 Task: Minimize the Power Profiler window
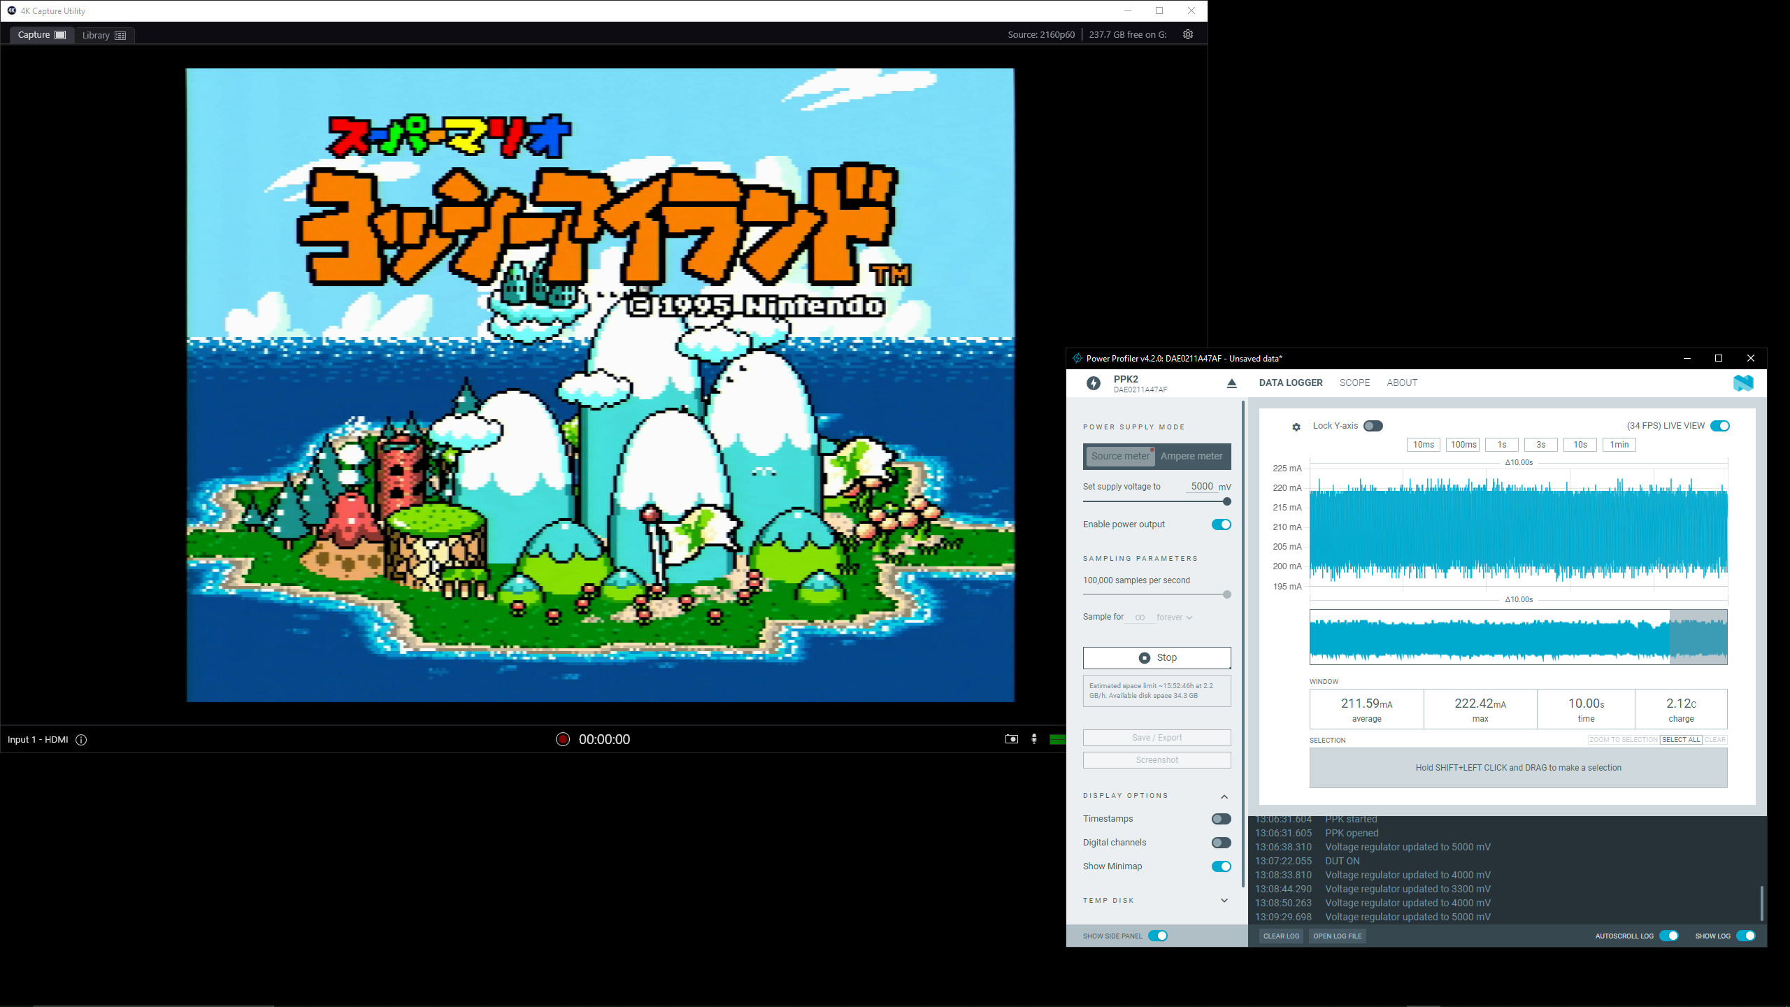(x=1687, y=358)
